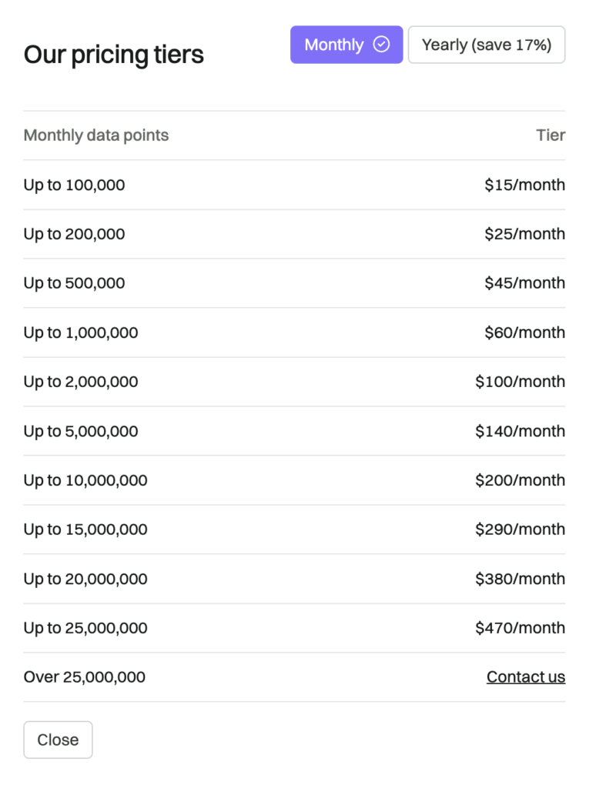Viewport: 589px width, 788px height.
Task: Select the Up to 20,000,000 row label
Action: (x=85, y=579)
